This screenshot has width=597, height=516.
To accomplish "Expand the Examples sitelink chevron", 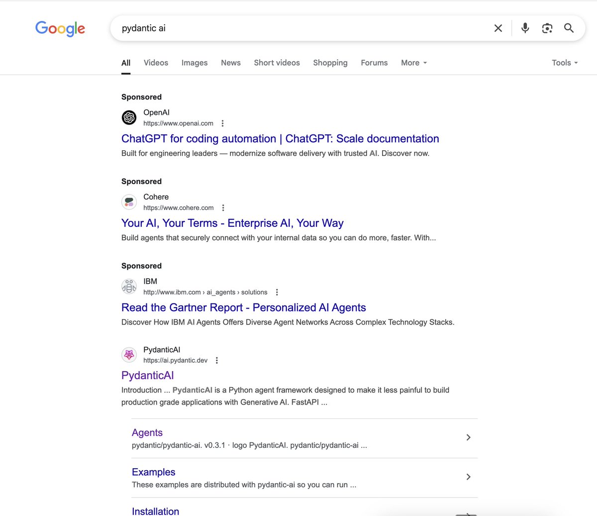I will pyautogui.click(x=468, y=477).
